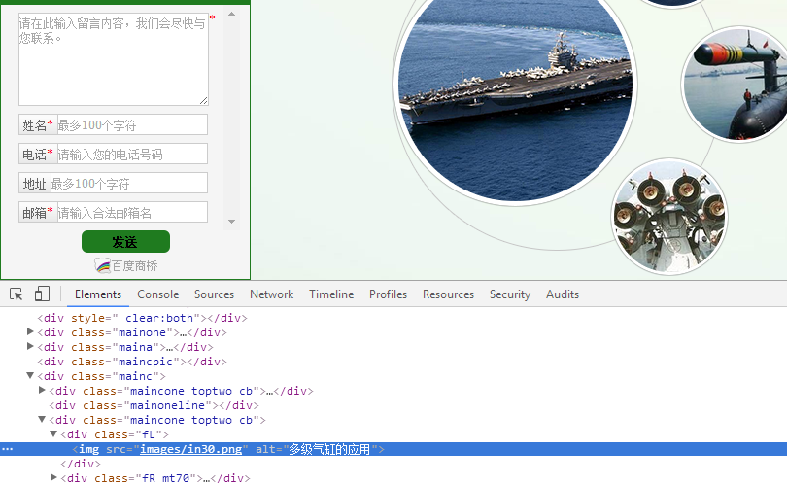Click the three dots beside highlighted img row
The image size is (787, 484).
coord(8,449)
